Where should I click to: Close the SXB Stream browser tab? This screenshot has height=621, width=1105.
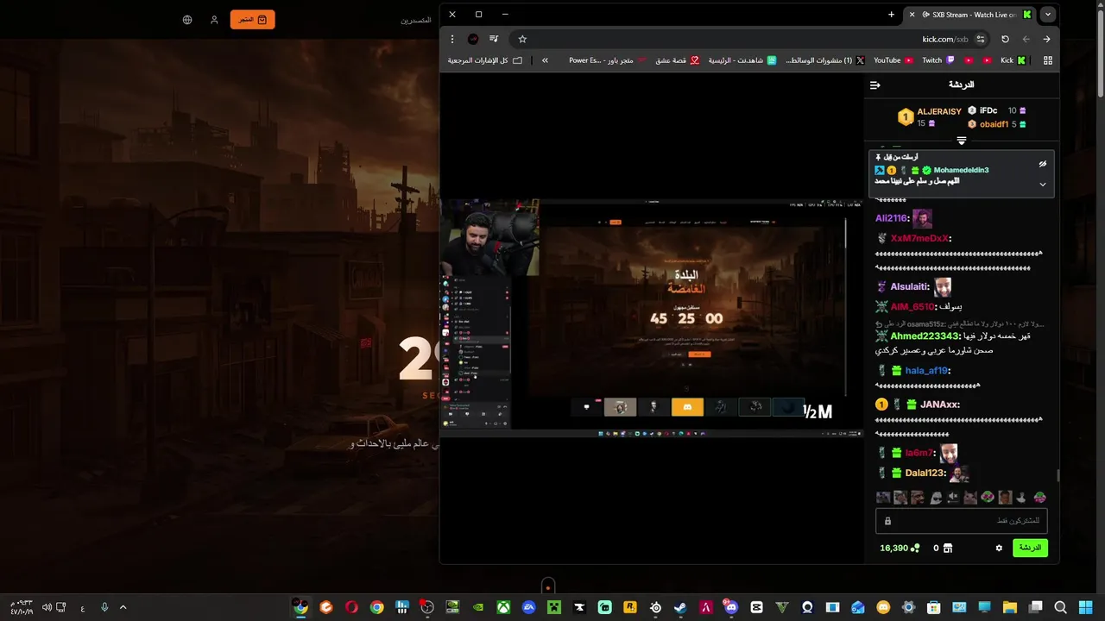(912, 15)
